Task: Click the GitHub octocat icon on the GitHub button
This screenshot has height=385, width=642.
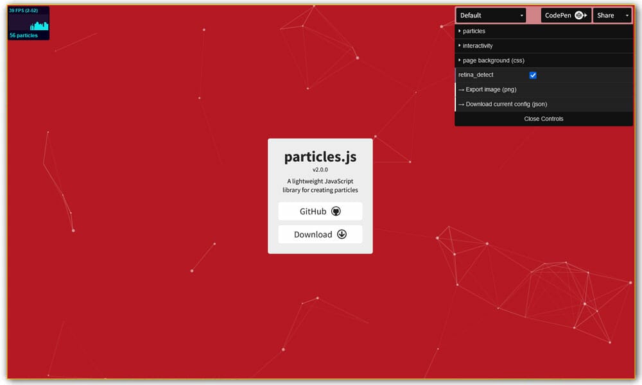Action: point(337,211)
